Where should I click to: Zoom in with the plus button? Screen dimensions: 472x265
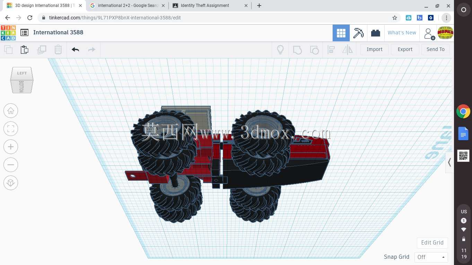tap(11, 147)
